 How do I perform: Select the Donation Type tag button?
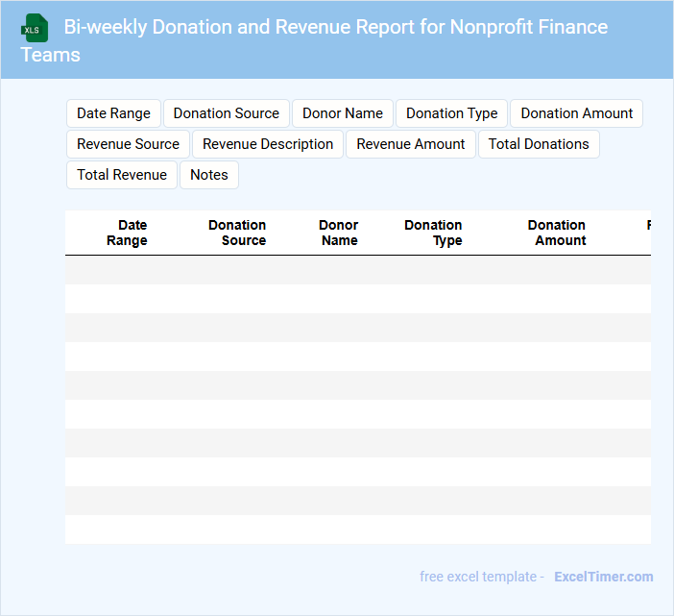pos(451,113)
